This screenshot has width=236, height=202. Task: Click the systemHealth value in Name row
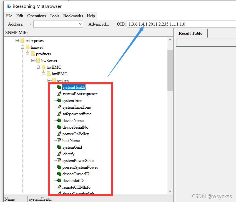coord(40,199)
